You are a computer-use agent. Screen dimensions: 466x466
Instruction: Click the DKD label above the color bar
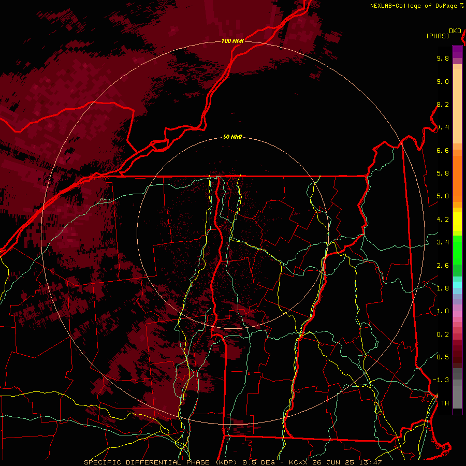(455, 31)
